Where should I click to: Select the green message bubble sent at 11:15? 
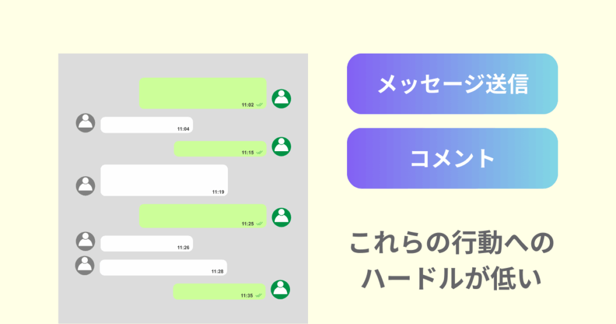220,149
